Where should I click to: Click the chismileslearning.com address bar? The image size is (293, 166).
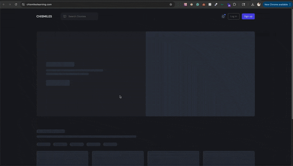click(97, 4)
